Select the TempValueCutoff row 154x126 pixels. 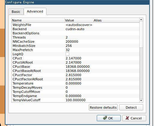pos(76,100)
